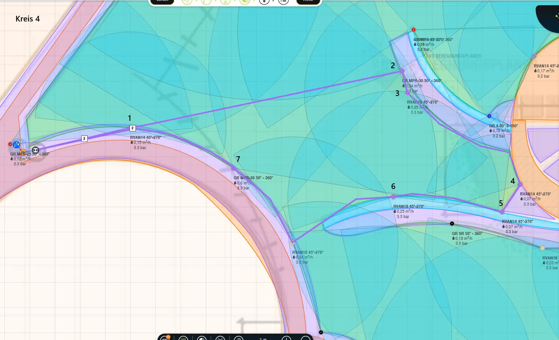The height and width of the screenshot is (340, 559).
Task: Click the GR MPR-30 0,34 m³/h label
Action: [x=422, y=86]
